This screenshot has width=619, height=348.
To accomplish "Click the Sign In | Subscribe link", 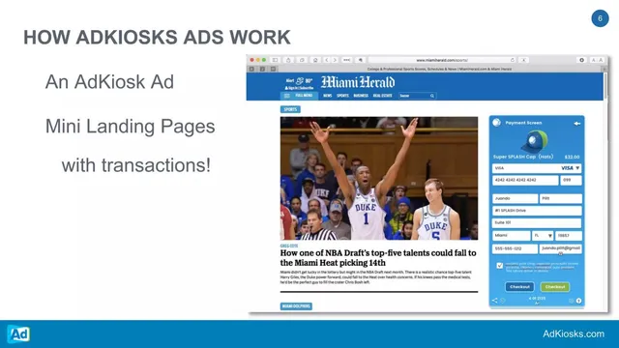I will point(299,88).
